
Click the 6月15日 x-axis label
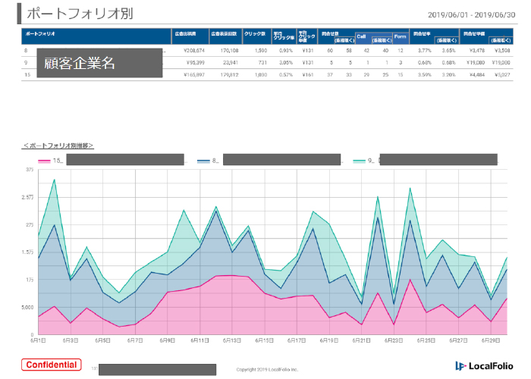[264, 340]
